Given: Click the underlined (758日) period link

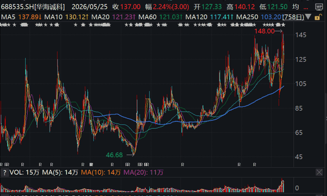Looking at the screenshot, I should pyautogui.click(x=293, y=17).
